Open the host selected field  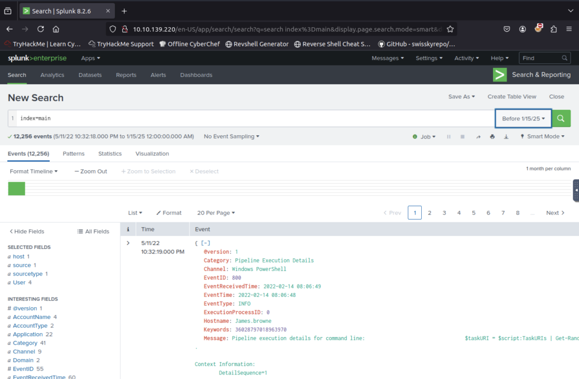tap(19, 256)
